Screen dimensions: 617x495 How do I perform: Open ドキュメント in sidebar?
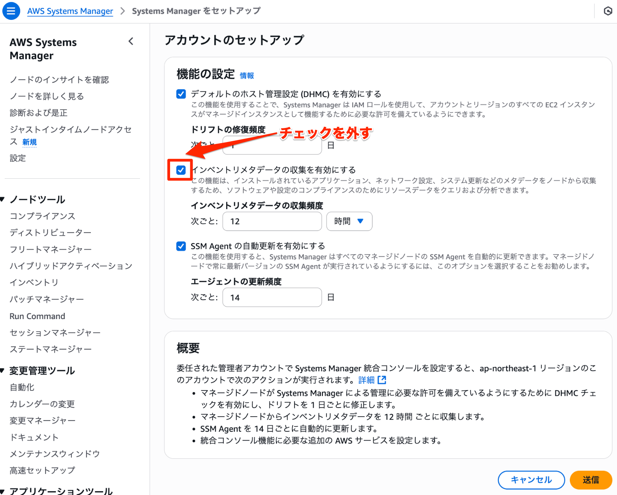pos(34,437)
